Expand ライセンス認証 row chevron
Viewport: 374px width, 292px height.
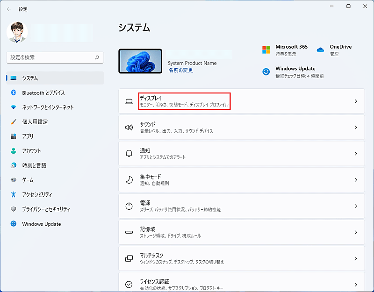pos(356,285)
